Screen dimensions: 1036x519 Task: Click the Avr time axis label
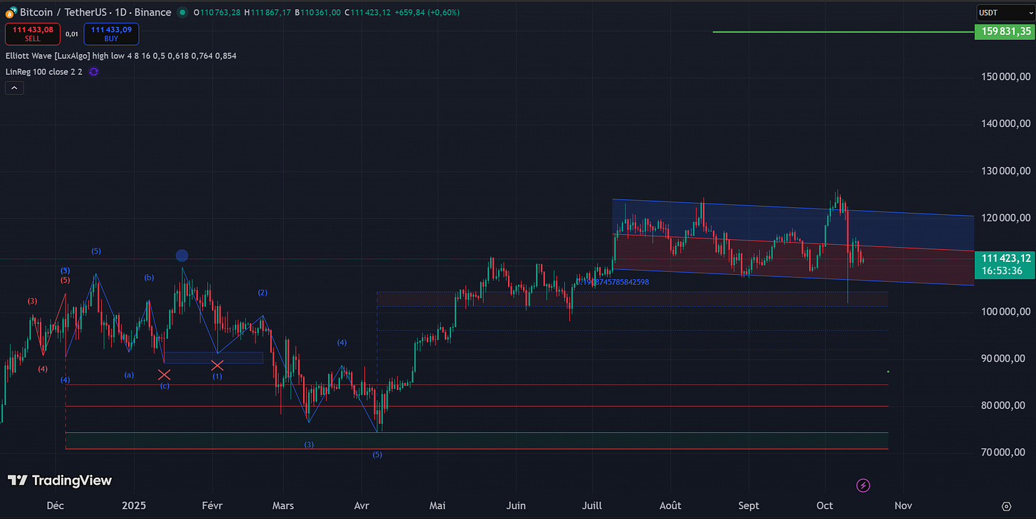point(361,505)
